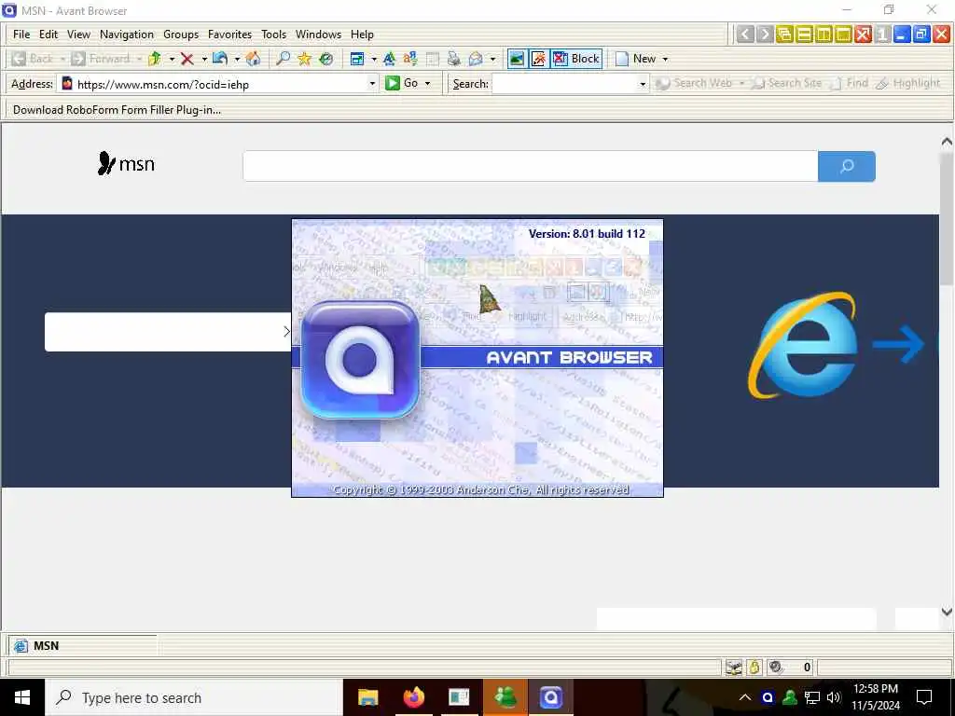
Task: Click the blue MSN search button
Action: click(847, 166)
